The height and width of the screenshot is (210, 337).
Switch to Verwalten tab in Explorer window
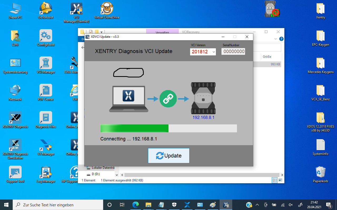pyautogui.click(x=162, y=32)
